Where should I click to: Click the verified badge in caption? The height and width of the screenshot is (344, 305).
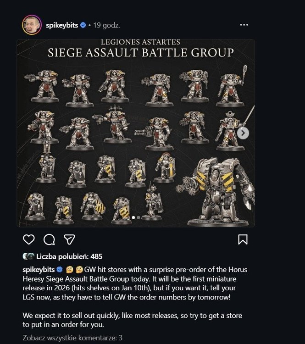point(60,269)
